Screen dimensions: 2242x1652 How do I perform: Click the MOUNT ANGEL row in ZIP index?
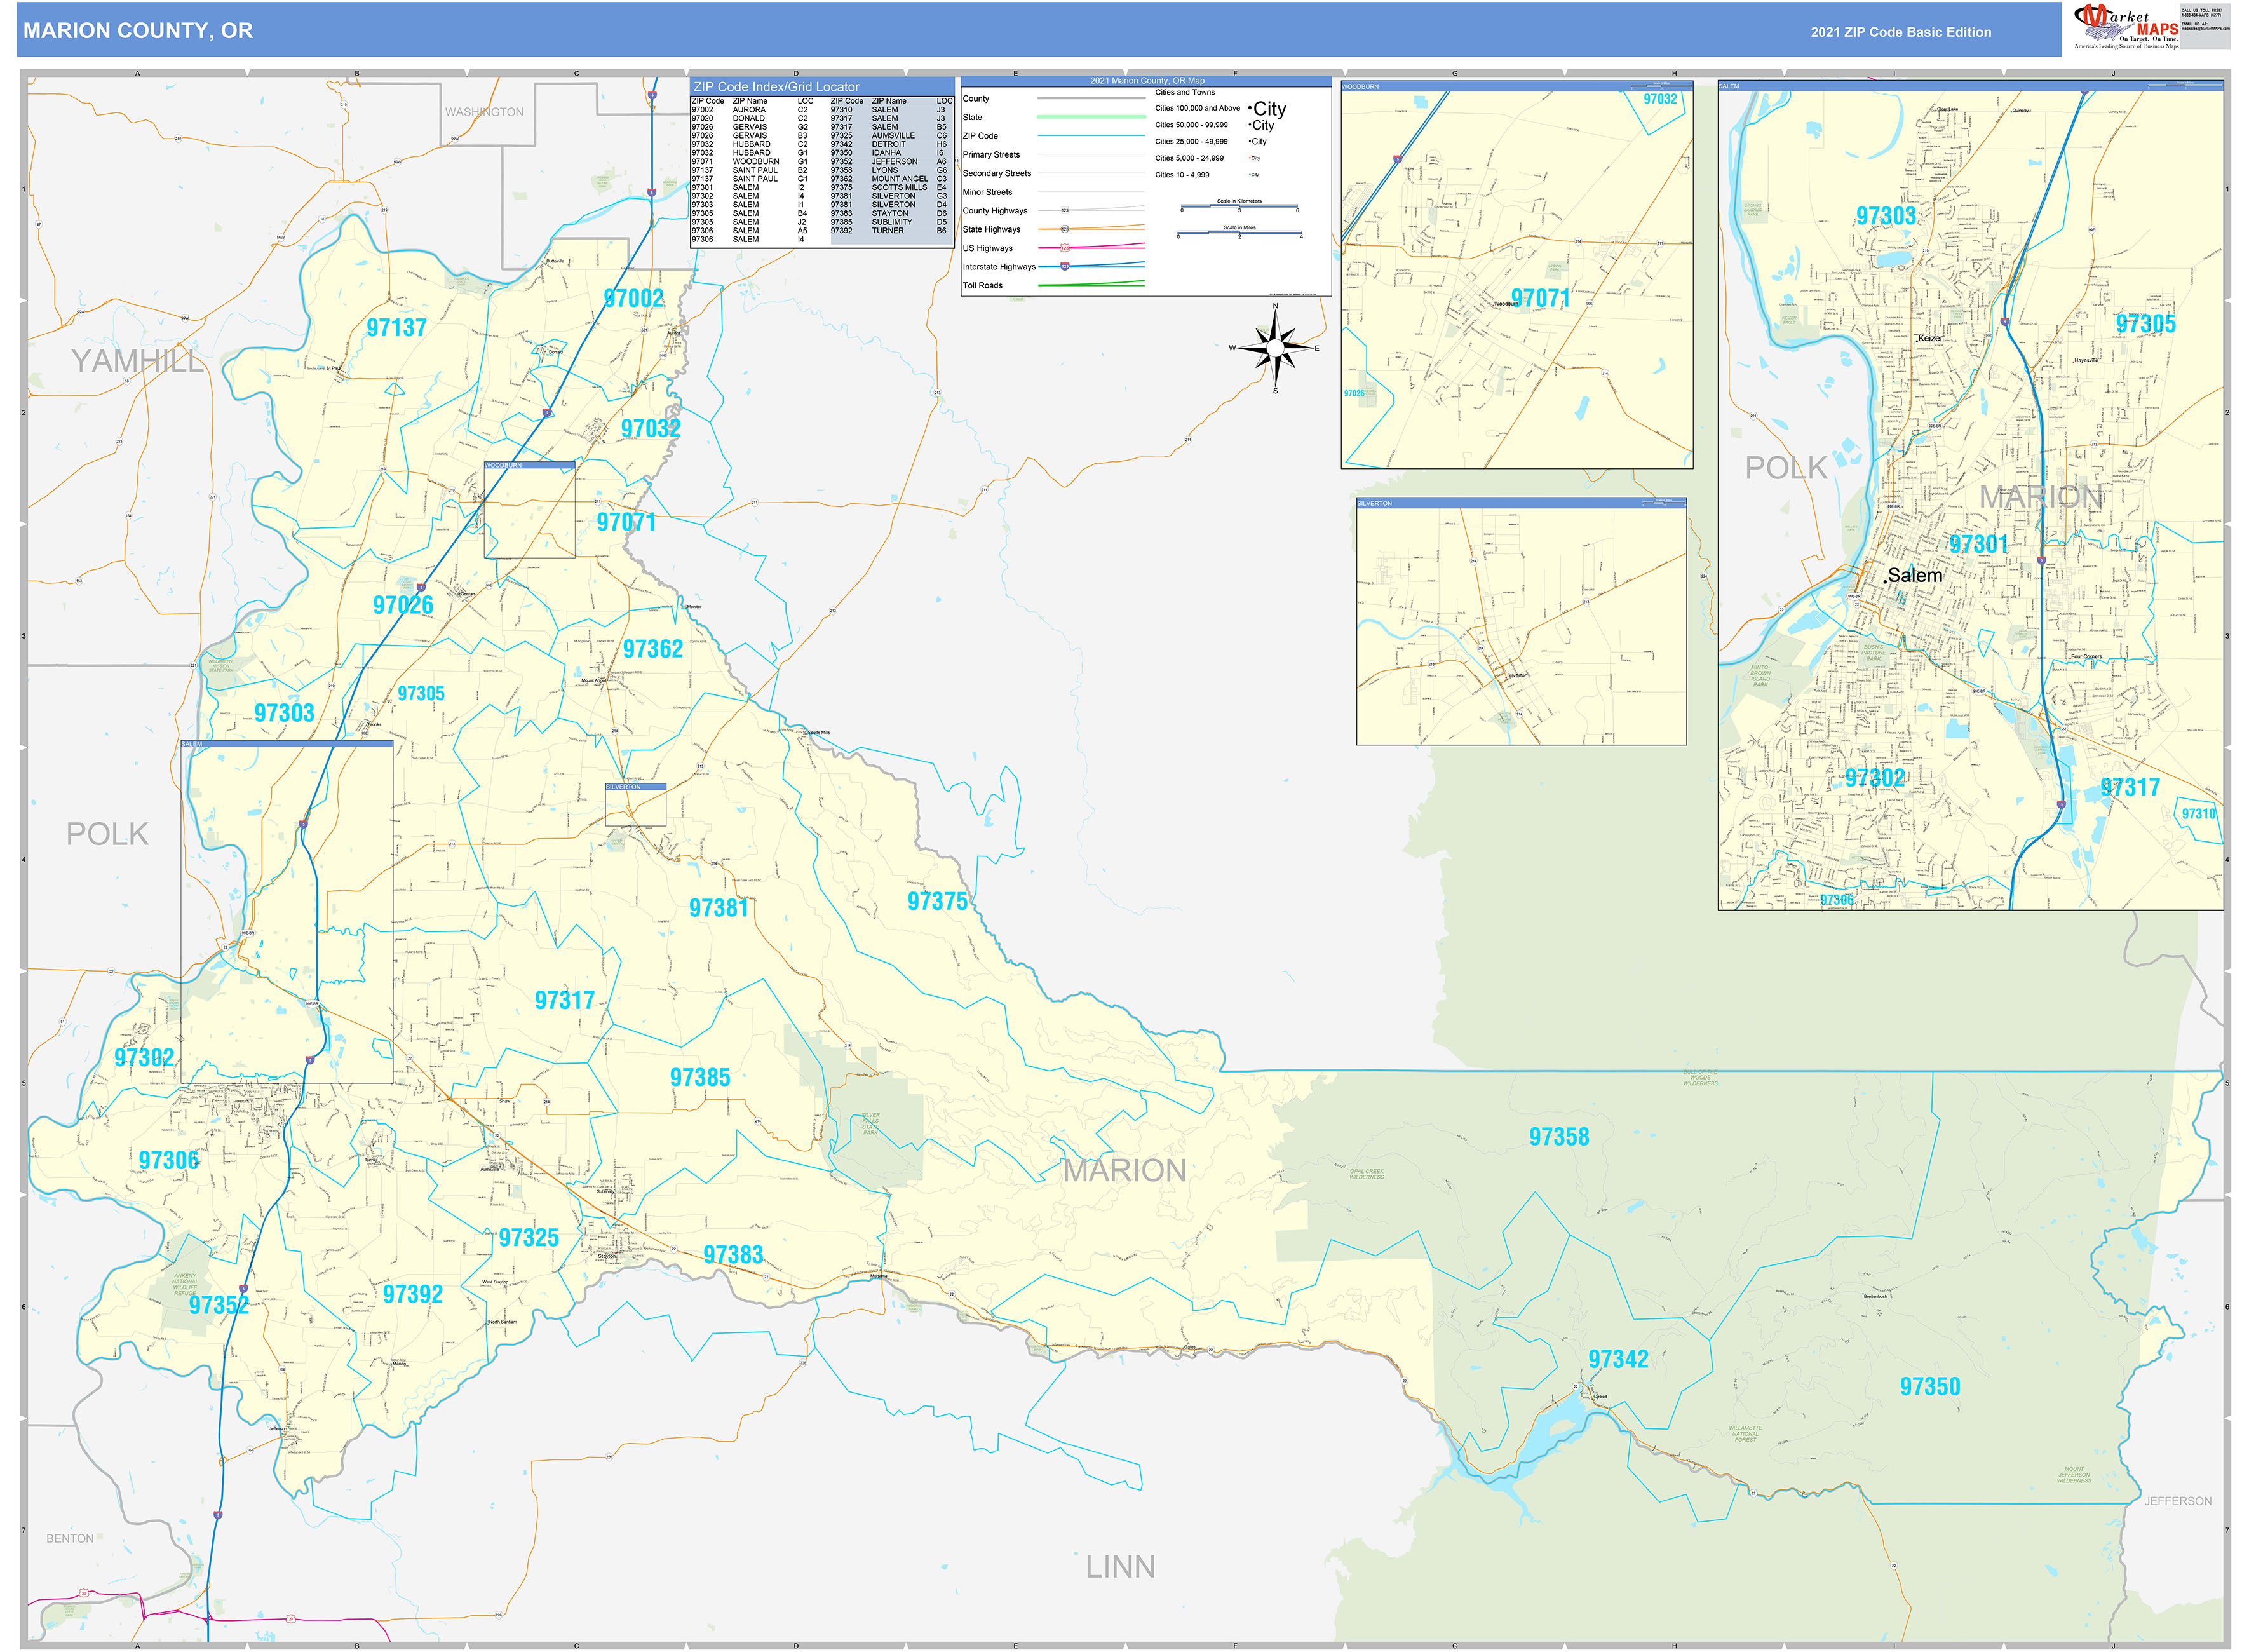point(890,179)
